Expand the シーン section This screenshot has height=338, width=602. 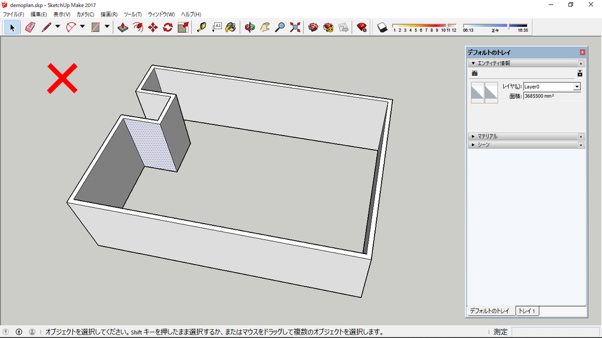click(473, 145)
